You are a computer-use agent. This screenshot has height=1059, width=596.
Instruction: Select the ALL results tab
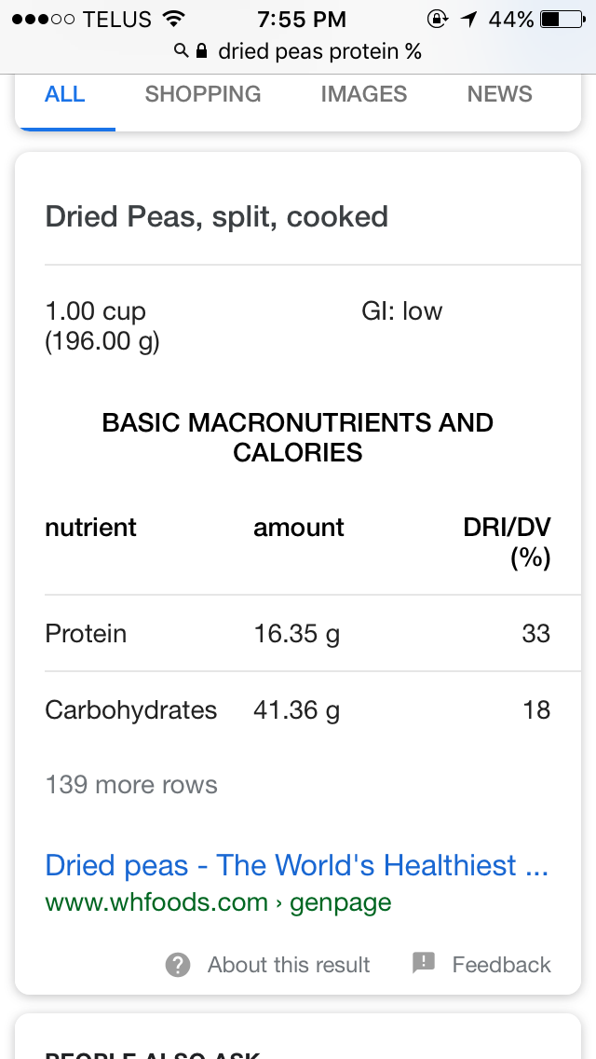pyautogui.click(x=65, y=94)
